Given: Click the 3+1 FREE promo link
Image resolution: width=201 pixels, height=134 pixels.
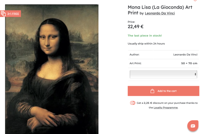Looking at the screenshot, I should (x=14, y=14).
